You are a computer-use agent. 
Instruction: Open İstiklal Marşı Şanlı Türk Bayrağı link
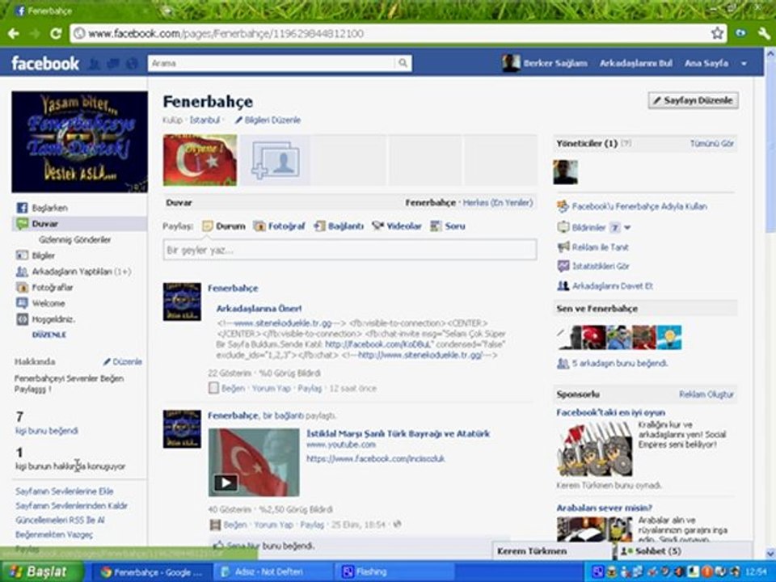[399, 433]
